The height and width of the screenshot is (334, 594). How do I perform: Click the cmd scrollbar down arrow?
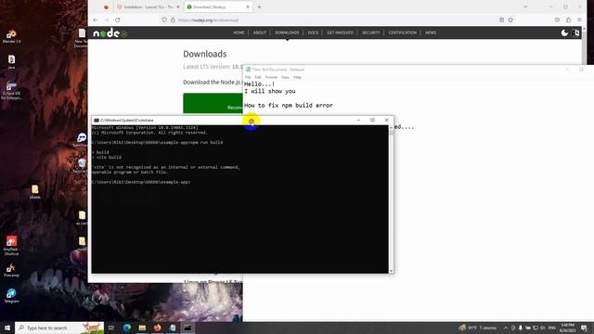point(391,271)
